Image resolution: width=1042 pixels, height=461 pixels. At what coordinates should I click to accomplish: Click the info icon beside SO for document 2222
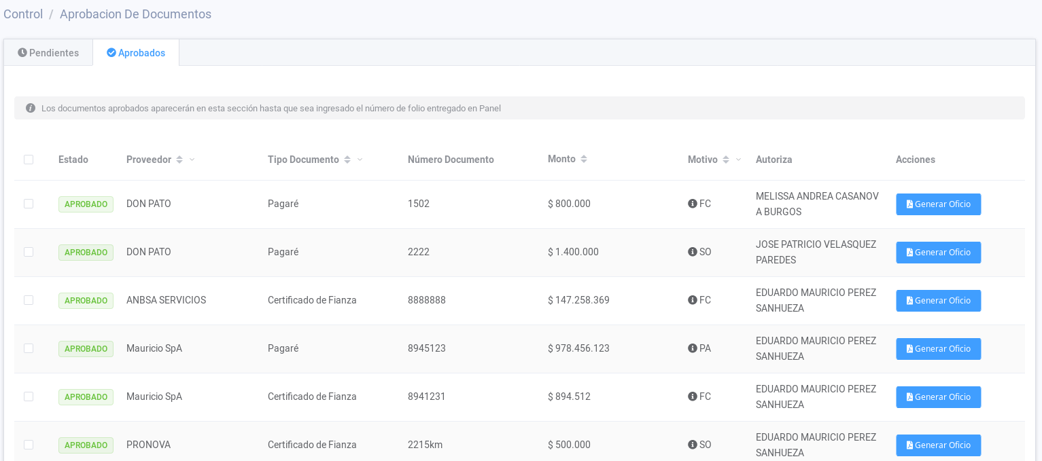692,252
